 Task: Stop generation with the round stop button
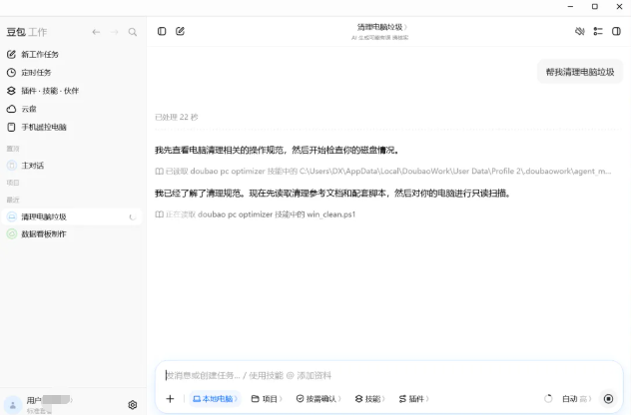(608, 398)
